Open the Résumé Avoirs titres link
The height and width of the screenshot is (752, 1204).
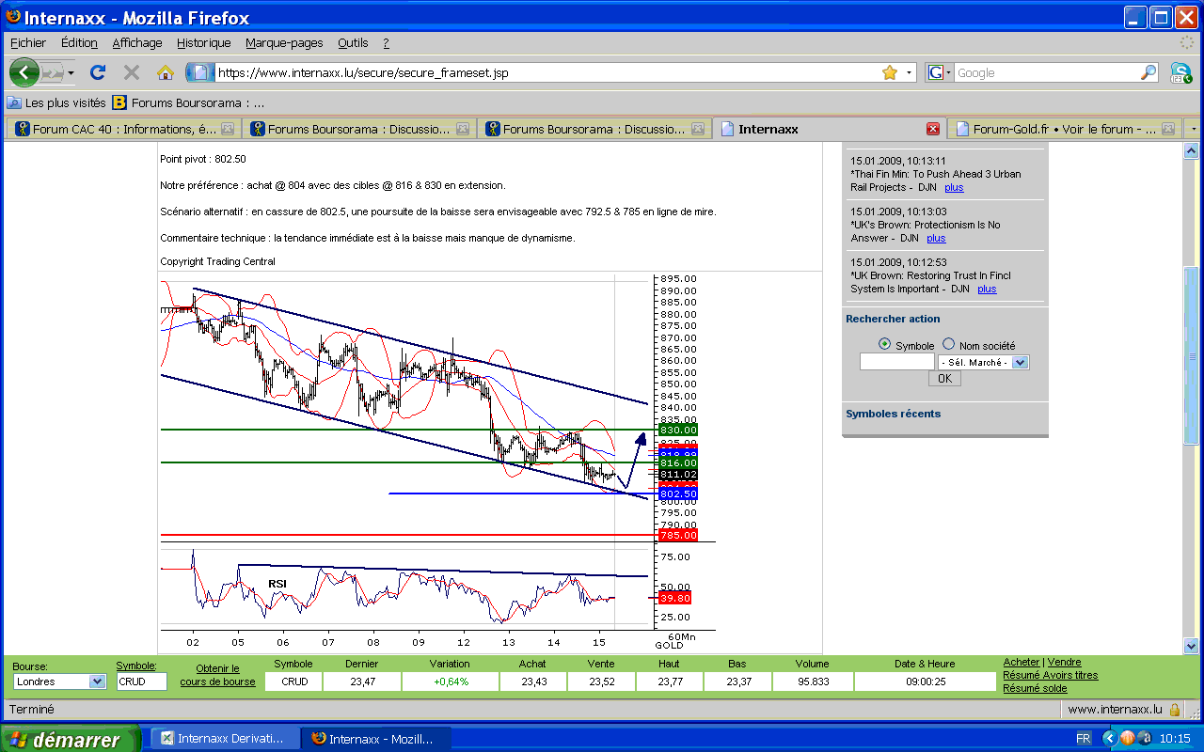click(1050, 675)
